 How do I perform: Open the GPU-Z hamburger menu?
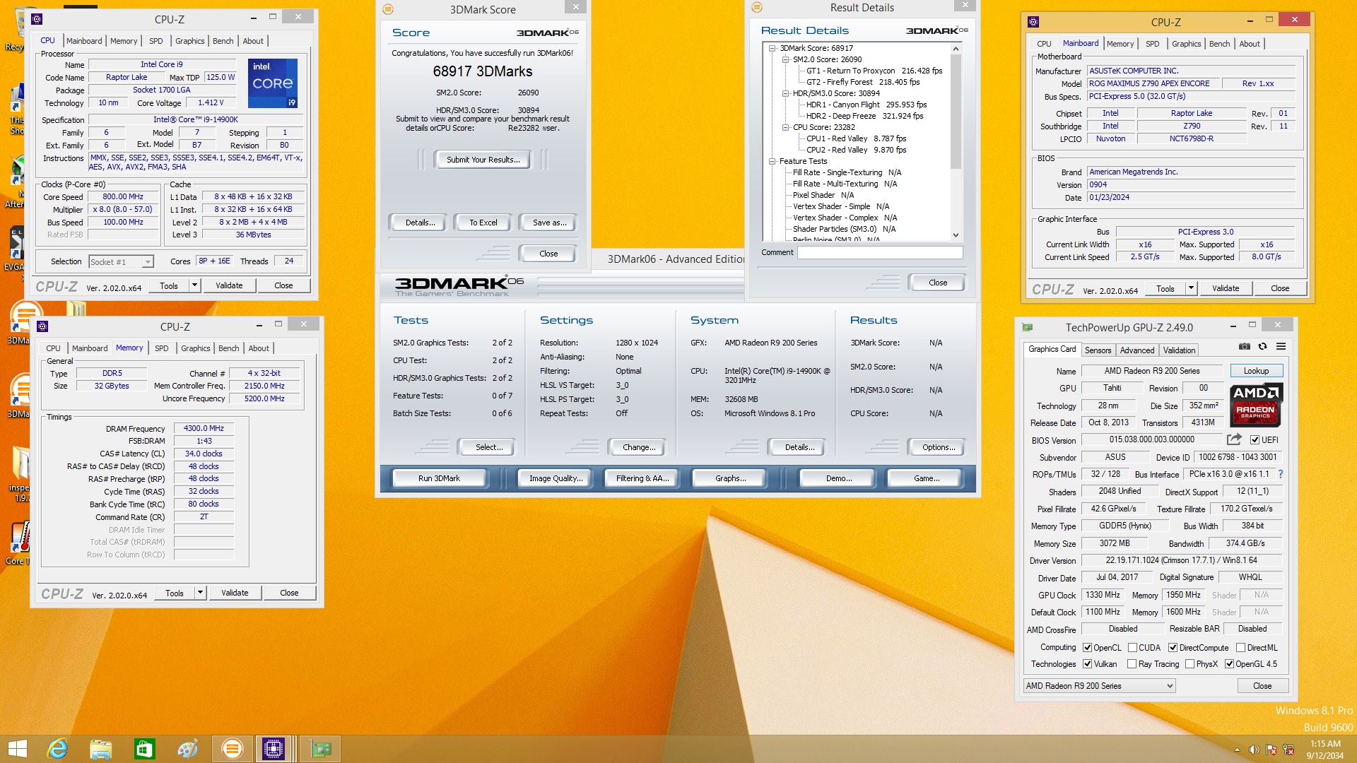pos(1281,346)
